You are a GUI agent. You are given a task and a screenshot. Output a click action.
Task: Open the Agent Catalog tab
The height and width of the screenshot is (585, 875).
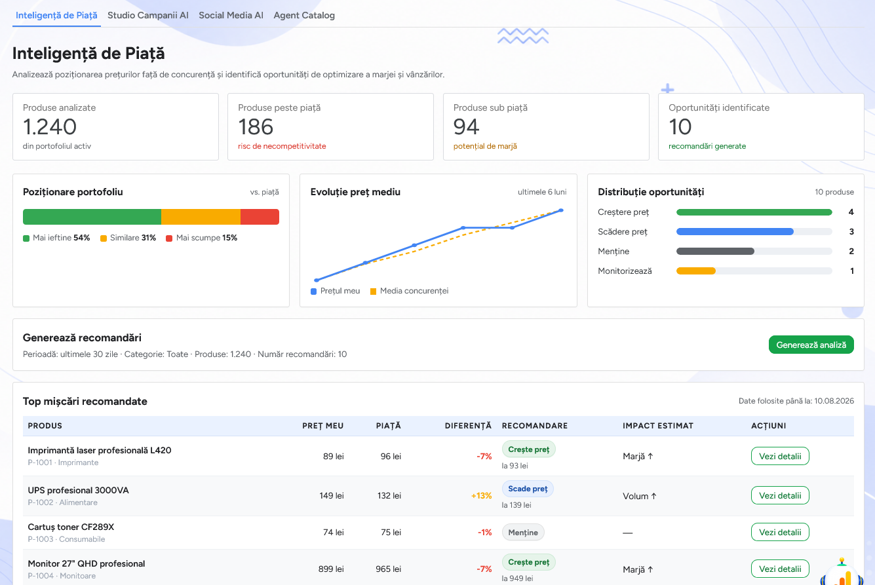click(304, 15)
